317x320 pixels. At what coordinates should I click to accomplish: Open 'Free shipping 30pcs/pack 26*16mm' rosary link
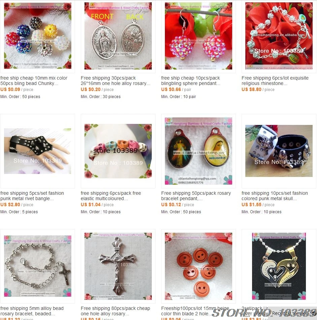click(x=115, y=81)
